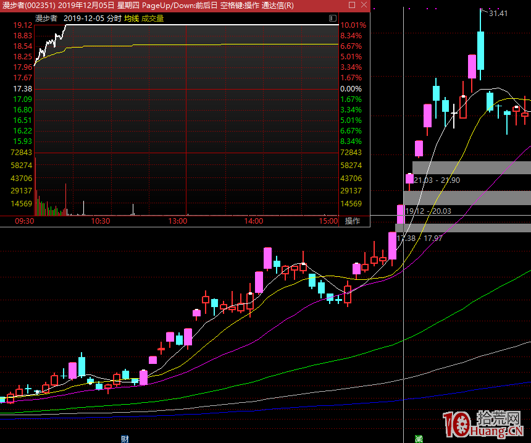Click the 漫步者(002351) stock name in title bar
The width and height of the screenshot is (531, 443).
pyautogui.click(x=28, y=6)
